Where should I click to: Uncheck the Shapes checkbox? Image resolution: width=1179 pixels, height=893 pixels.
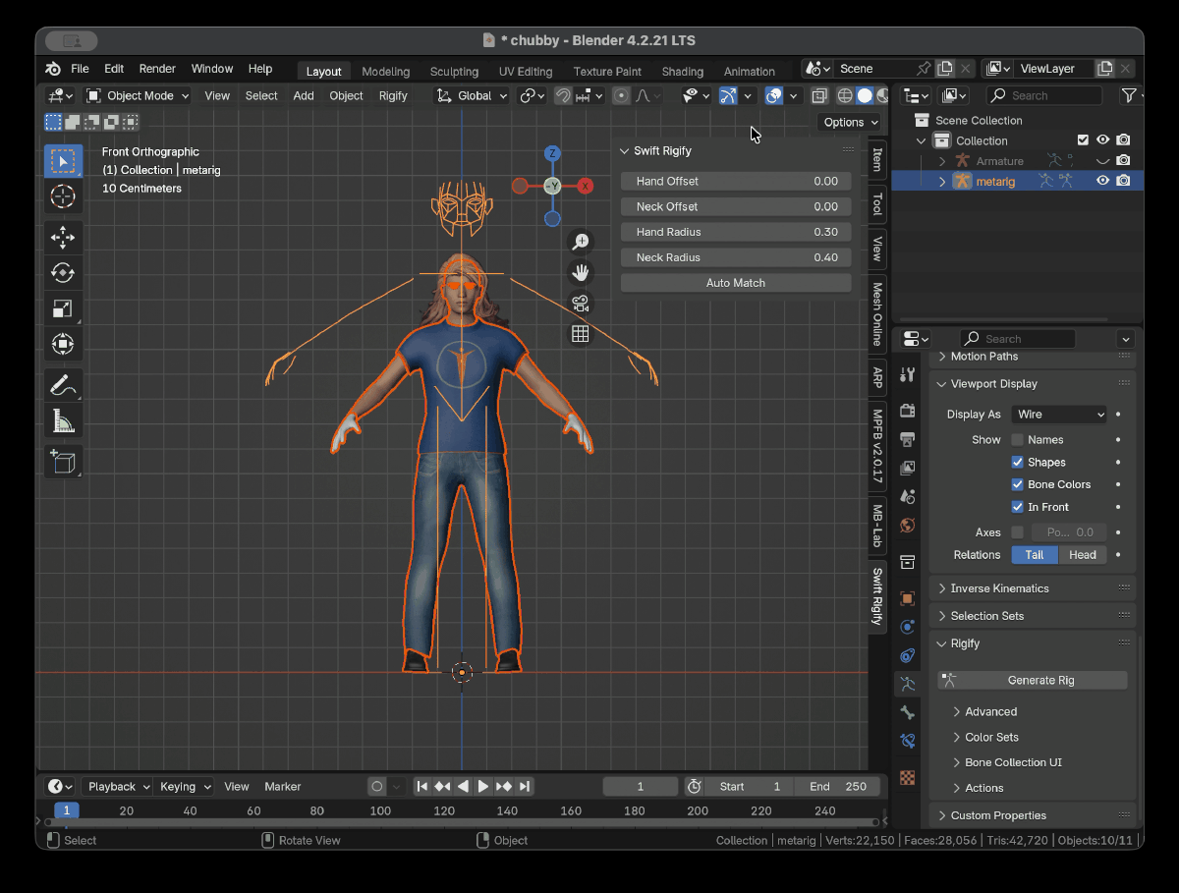(1018, 462)
